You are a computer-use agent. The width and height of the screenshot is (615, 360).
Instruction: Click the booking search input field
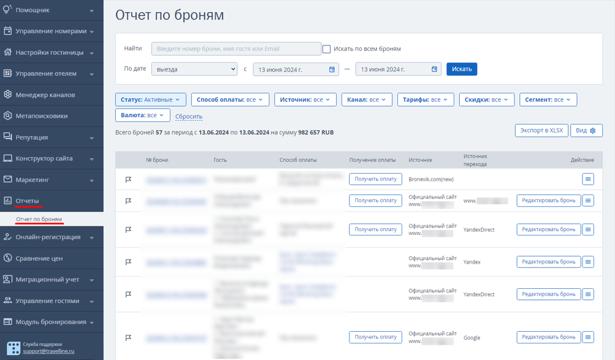point(236,48)
